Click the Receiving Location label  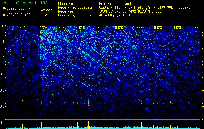[76, 7]
